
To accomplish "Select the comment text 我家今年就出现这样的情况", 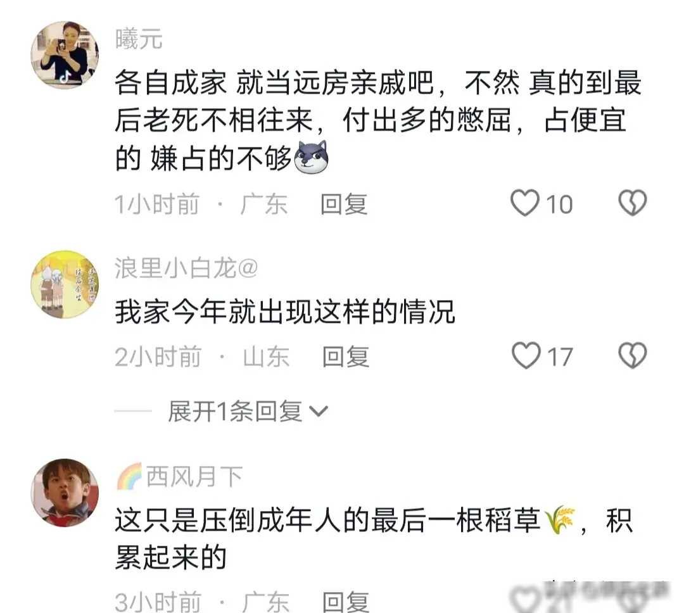I will [285, 312].
